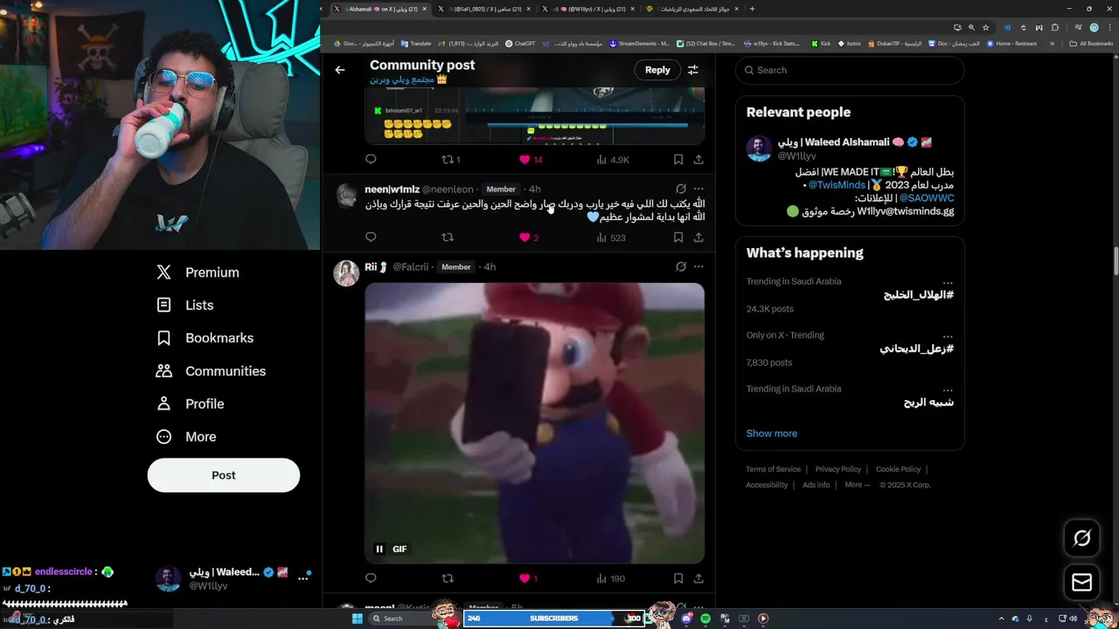This screenshot has height=629, width=1119.
Task: Open Spotify from the taskbar
Action: [x=705, y=619]
